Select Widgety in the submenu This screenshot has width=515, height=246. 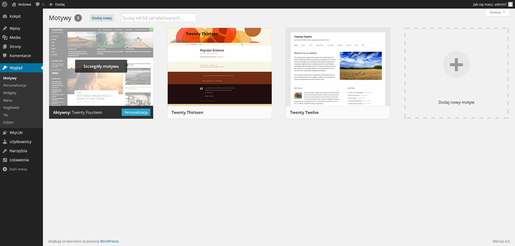click(10, 93)
